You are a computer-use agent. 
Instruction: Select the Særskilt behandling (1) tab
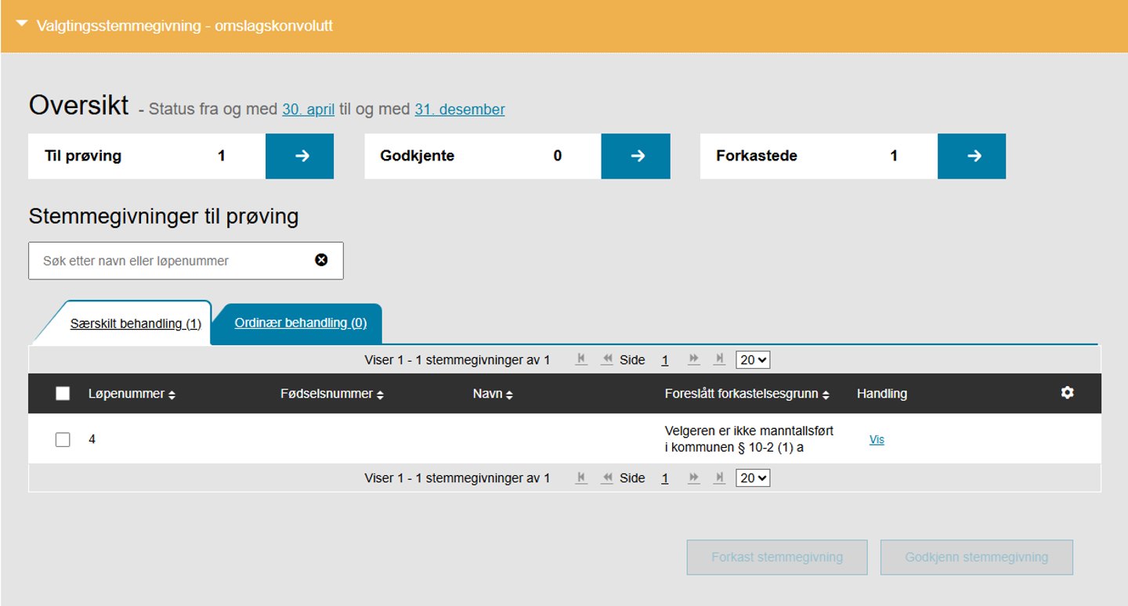(x=136, y=323)
